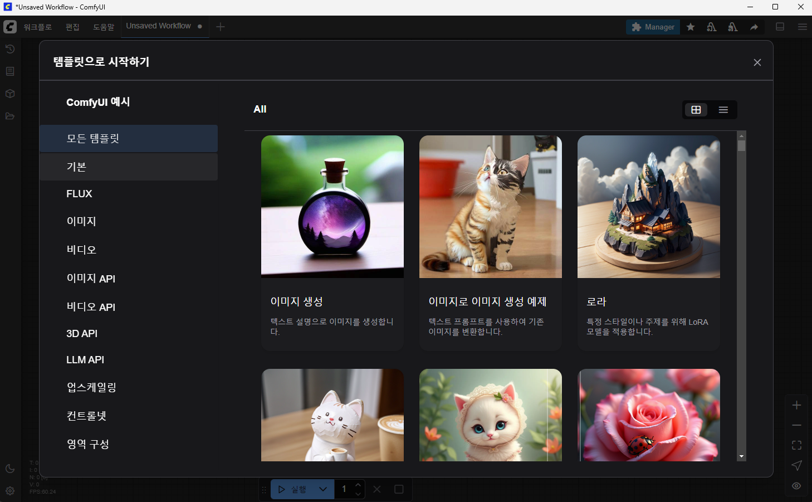Open the Manager extension button
The height and width of the screenshot is (502, 812).
coord(653,27)
